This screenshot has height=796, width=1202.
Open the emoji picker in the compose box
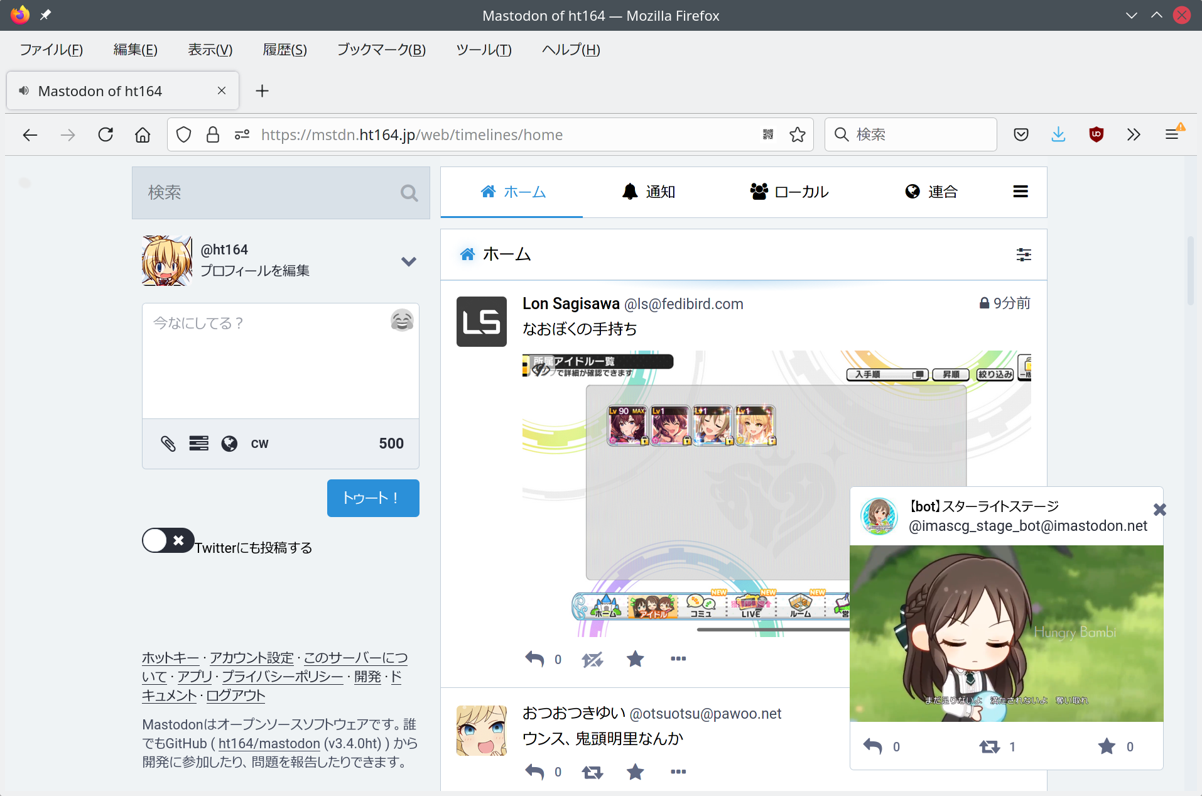pos(402,320)
